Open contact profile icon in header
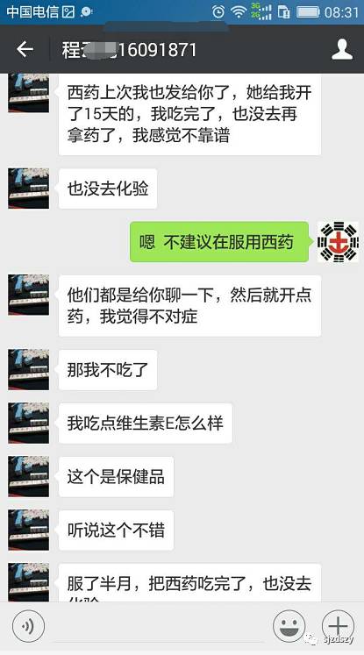The image size is (364, 655). pos(342,49)
